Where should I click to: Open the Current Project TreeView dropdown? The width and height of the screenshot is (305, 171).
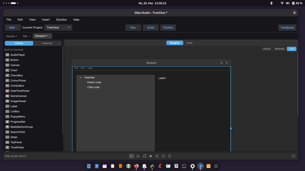pyautogui.click(x=58, y=28)
